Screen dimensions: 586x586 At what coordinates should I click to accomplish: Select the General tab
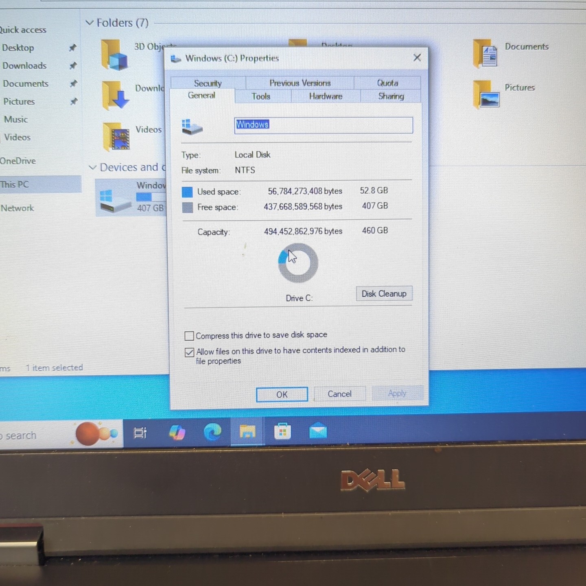coord(202,96)
